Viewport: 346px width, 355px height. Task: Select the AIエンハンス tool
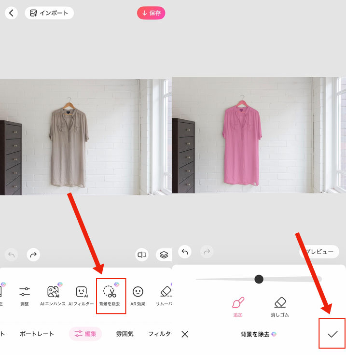point(53,296)
